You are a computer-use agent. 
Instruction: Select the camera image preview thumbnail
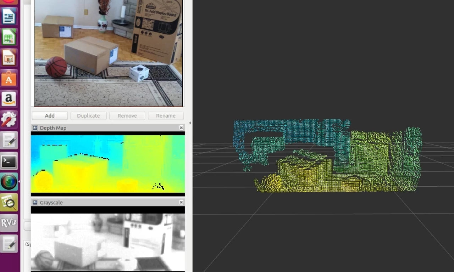coord(107,53)
